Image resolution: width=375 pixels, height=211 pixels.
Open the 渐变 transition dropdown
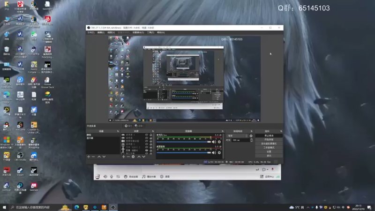(237, 136)
